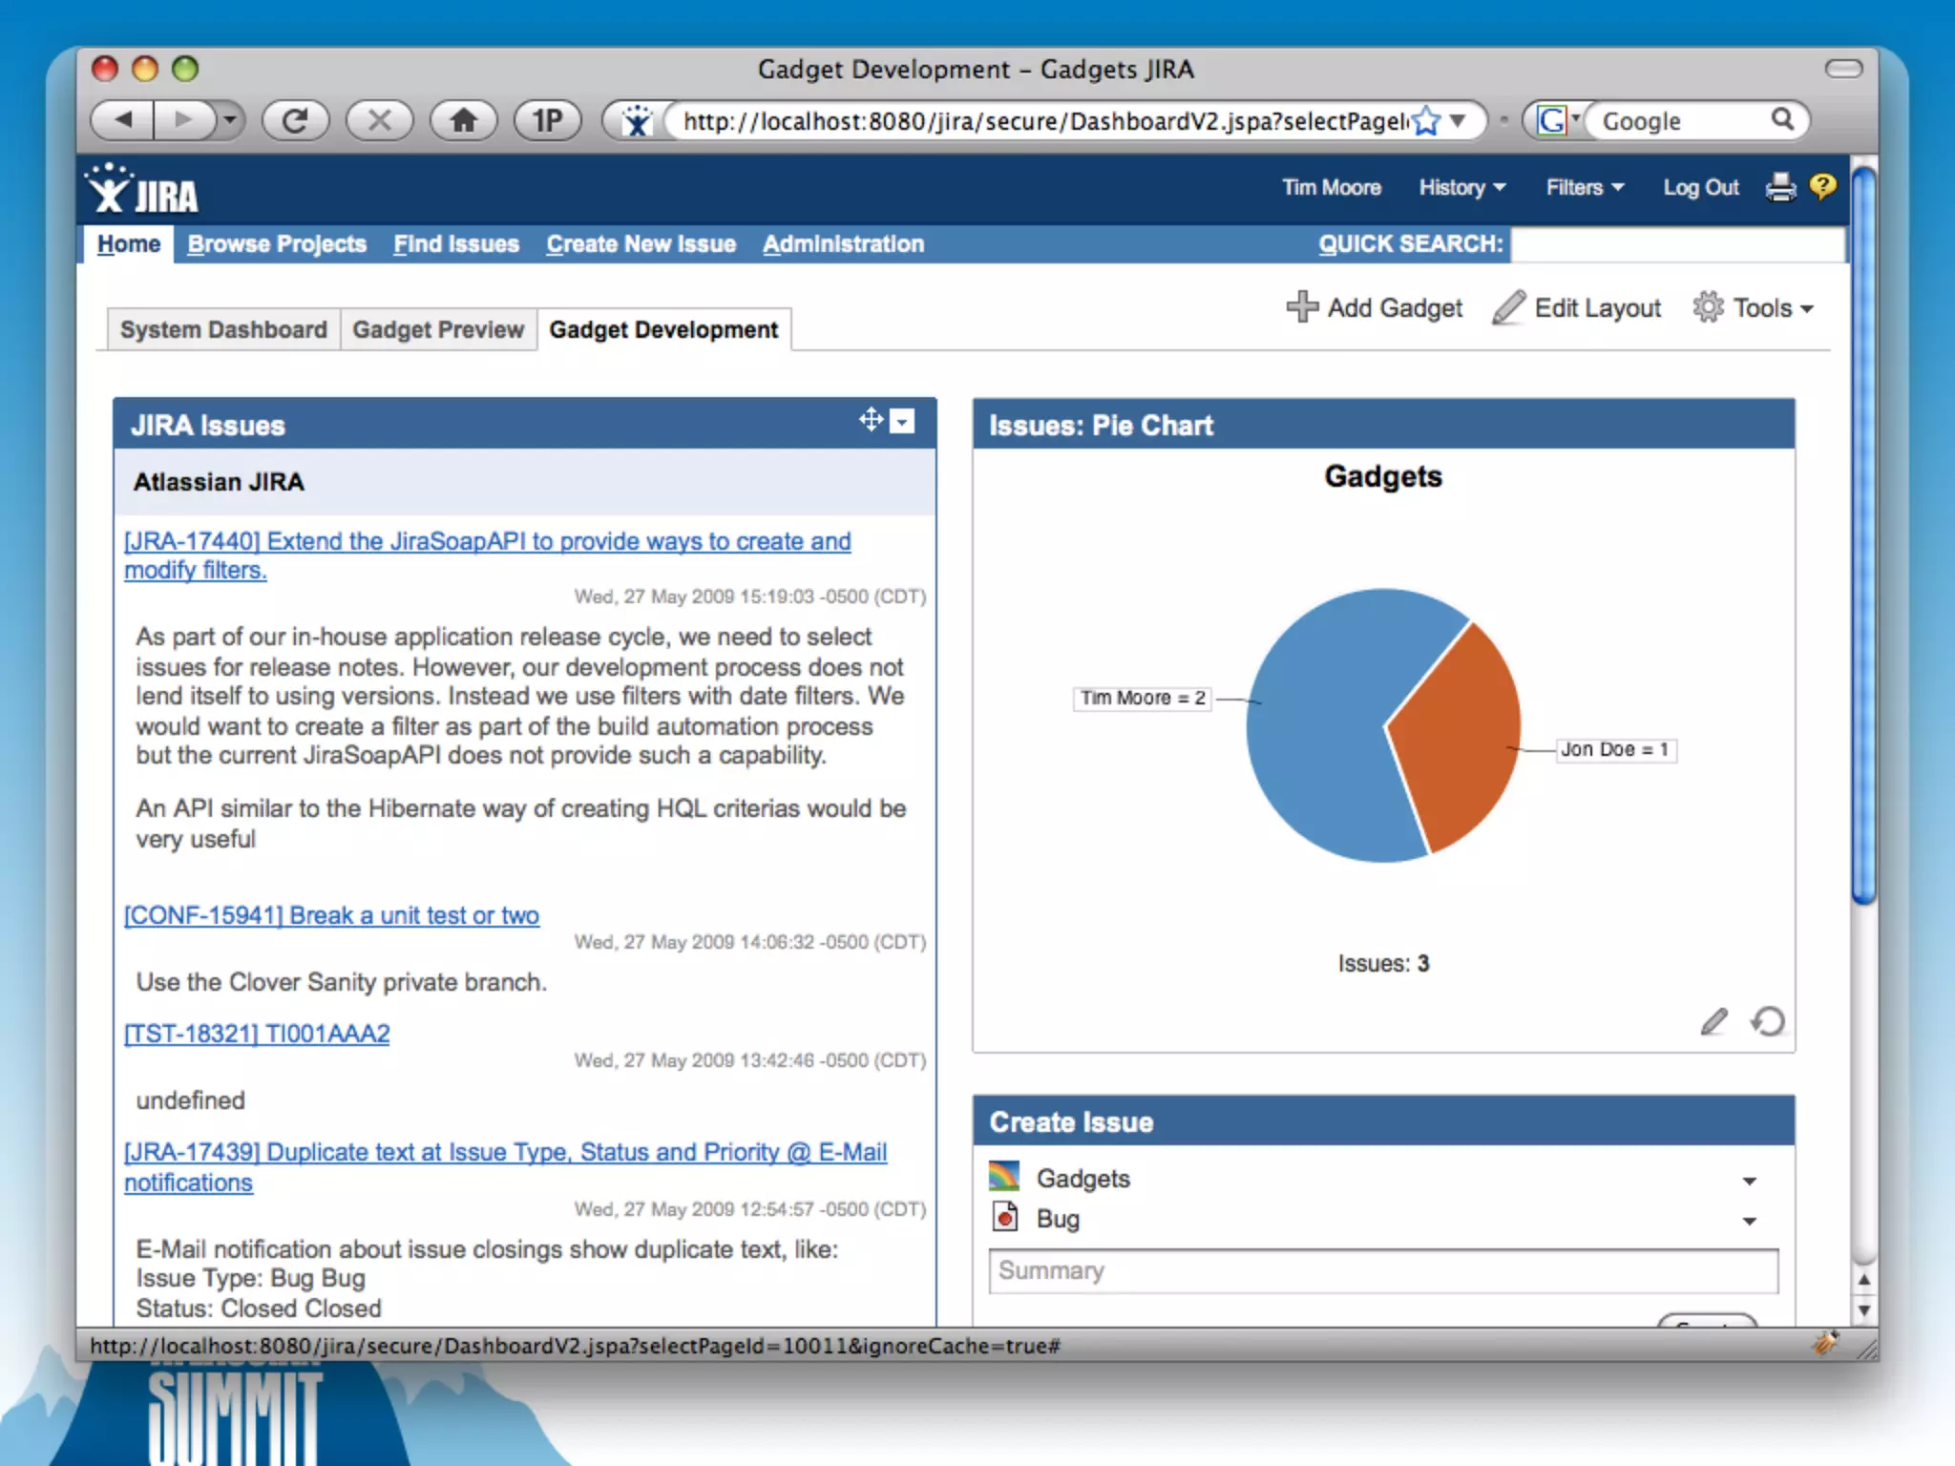Open the URL history dropdown arrow
Image resolution: width=1955 pixels, height=1466 pixels.
coord(1458,121)
